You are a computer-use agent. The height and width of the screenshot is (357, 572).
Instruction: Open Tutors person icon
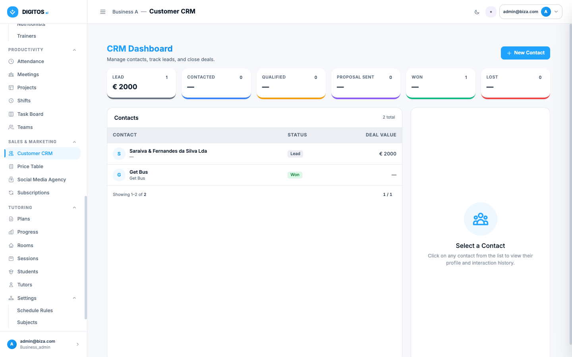[11, 285]
